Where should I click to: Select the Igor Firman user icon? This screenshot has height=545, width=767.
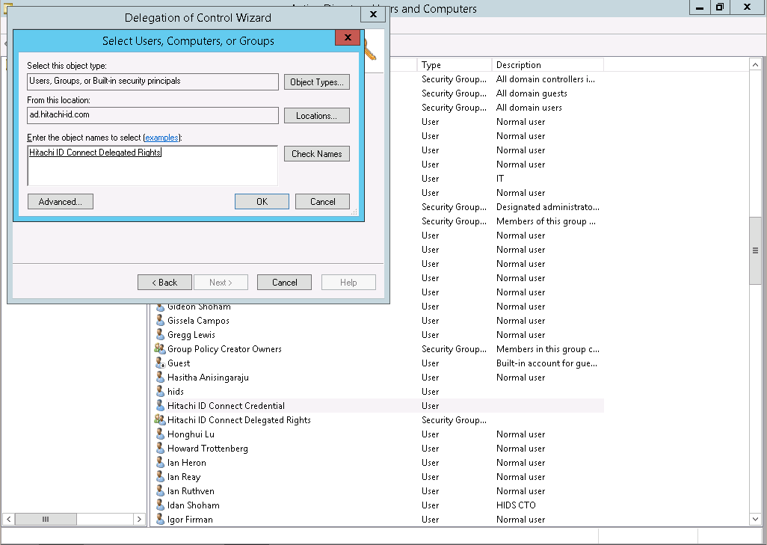[x=160, y=520]
